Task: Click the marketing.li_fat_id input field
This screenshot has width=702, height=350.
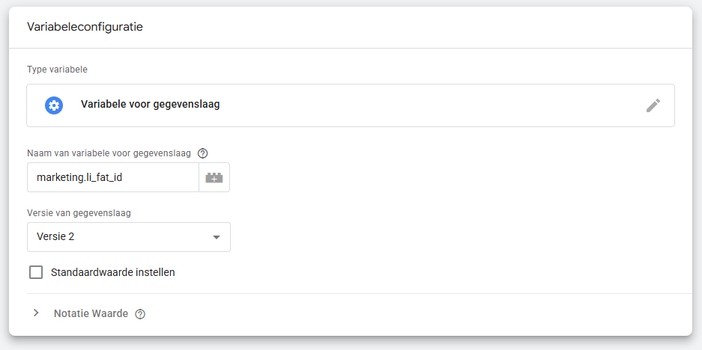Action: coord(112,178)
